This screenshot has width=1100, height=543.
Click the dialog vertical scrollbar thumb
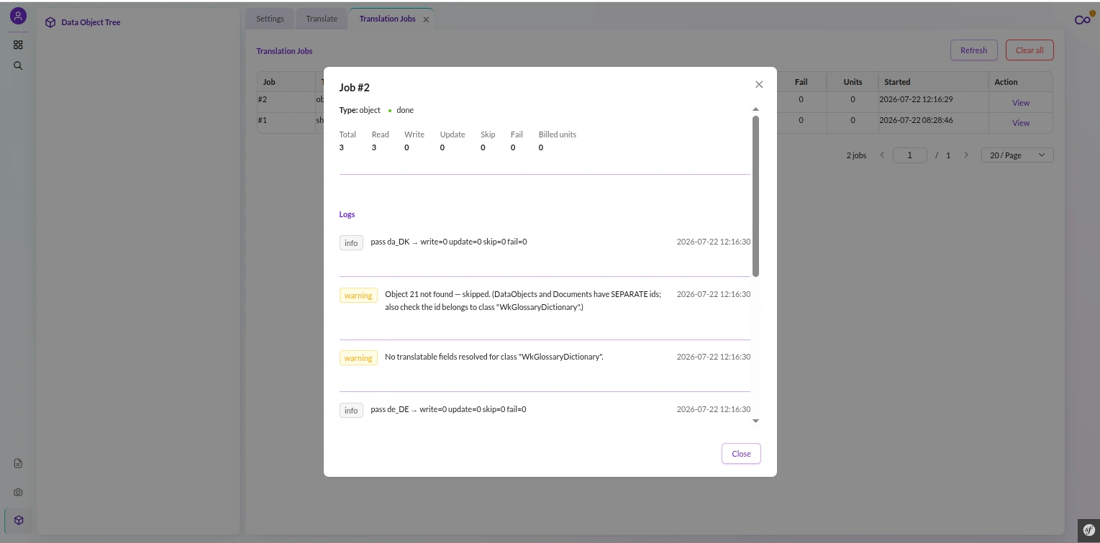coord(755,196)
